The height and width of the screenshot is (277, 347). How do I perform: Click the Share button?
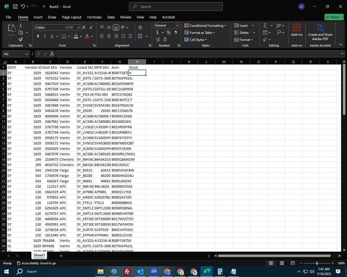334,17
